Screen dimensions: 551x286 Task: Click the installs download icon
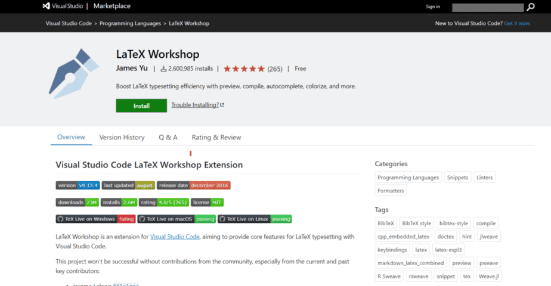[x=163, y=69]
